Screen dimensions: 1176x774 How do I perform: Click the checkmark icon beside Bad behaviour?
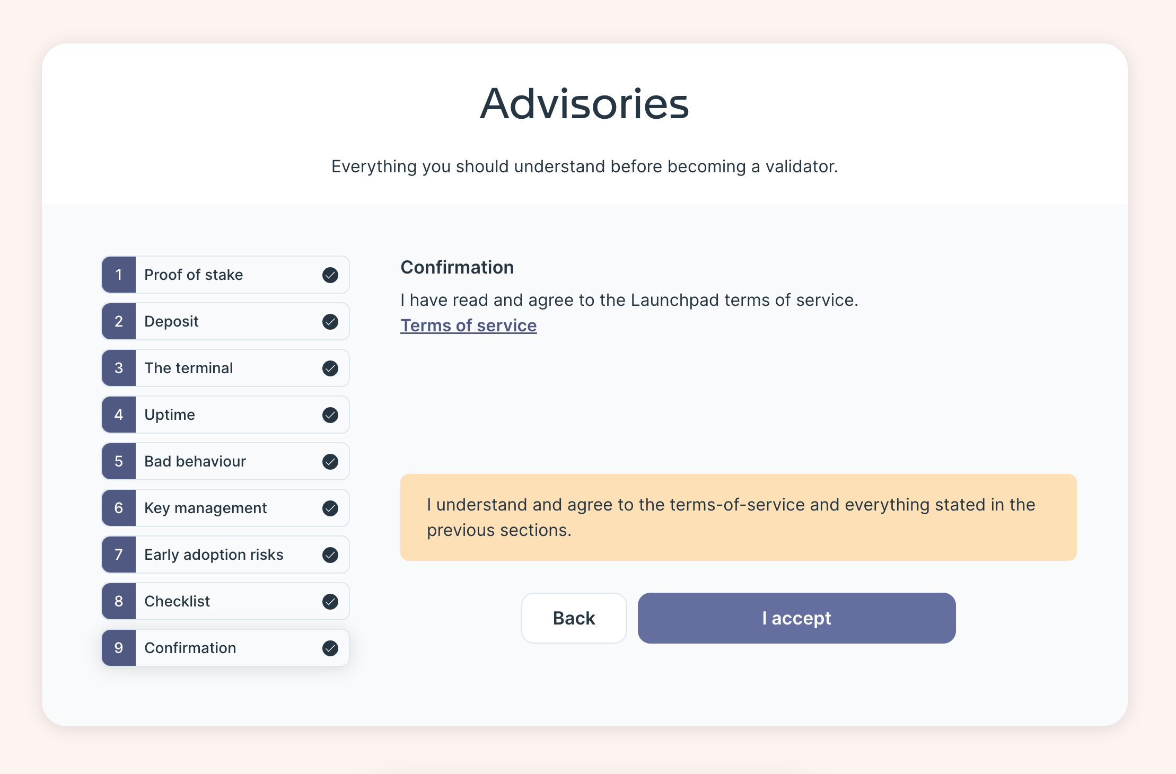tap(330, 462)
